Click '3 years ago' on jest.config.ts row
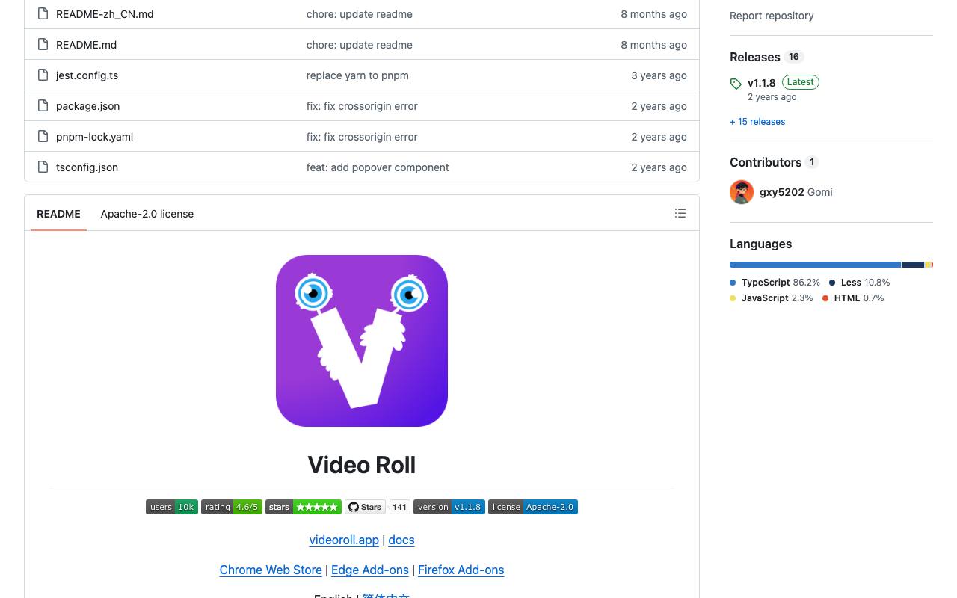 659,75
